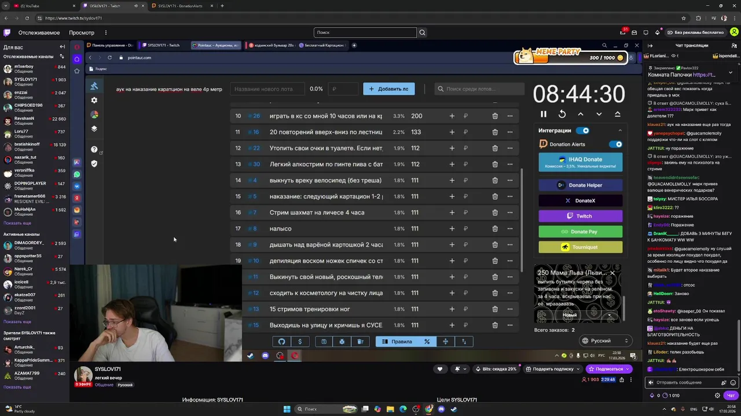This screenshot has width=741, height=416.
Task: Open Discord from the Windows taskbar
Action: pyautogui.click(x=441, y=409)
